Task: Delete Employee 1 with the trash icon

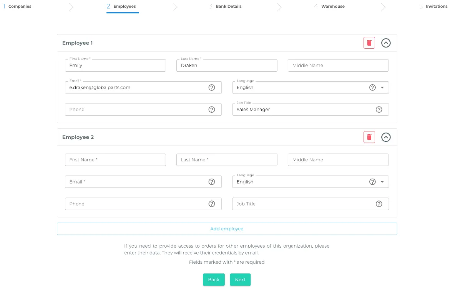Action: pyautogui.click(x=369, y=43)
